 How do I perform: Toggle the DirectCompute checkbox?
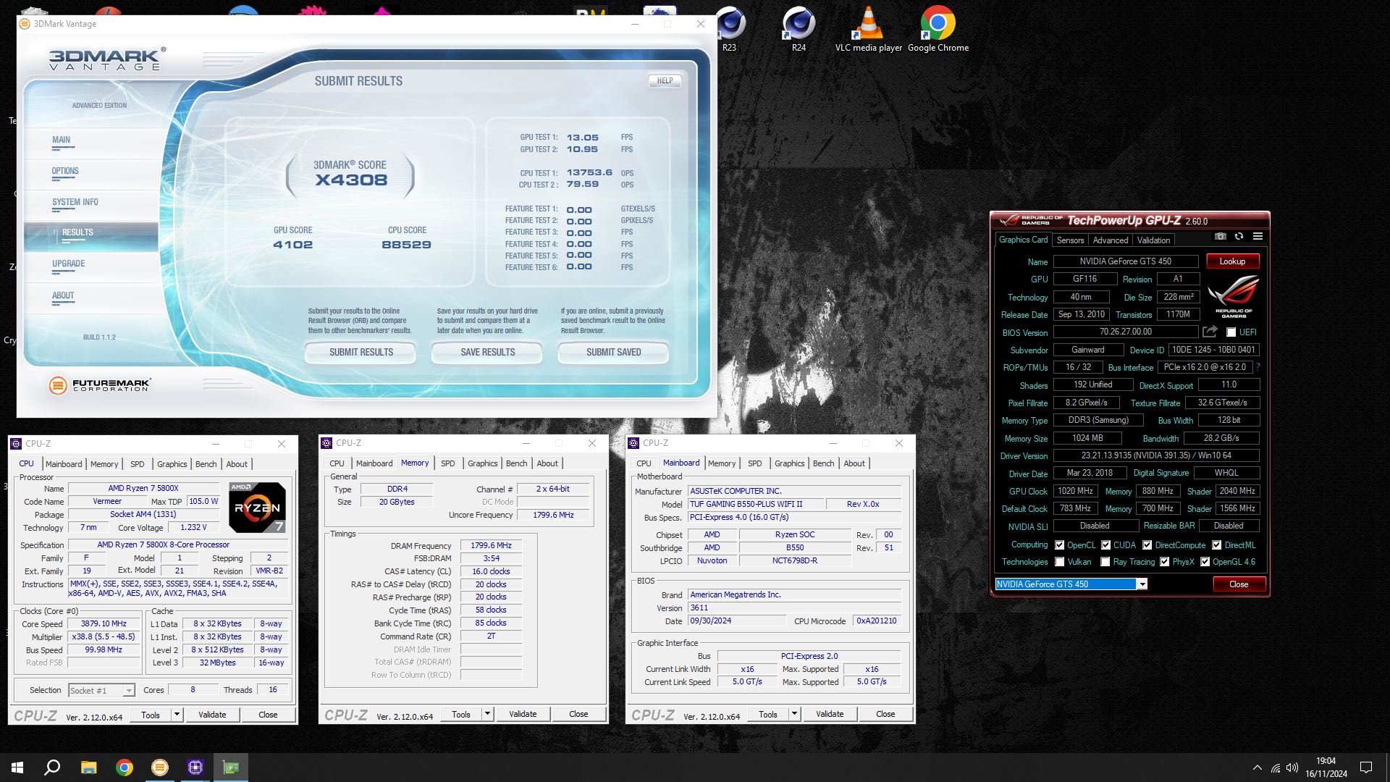(1147, 545)
